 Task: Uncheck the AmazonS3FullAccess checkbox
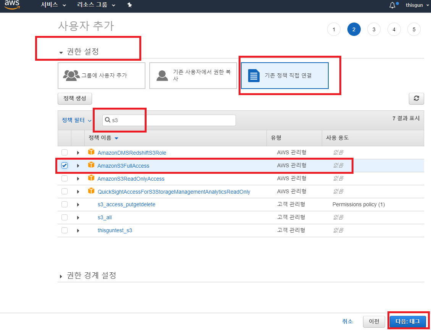pos(65,165)
